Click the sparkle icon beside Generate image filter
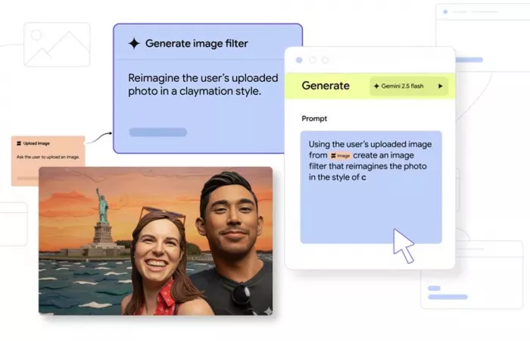 pos(134,44)
